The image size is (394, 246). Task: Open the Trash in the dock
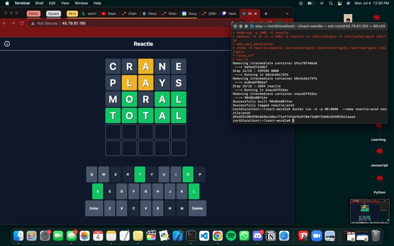[375, 236]
